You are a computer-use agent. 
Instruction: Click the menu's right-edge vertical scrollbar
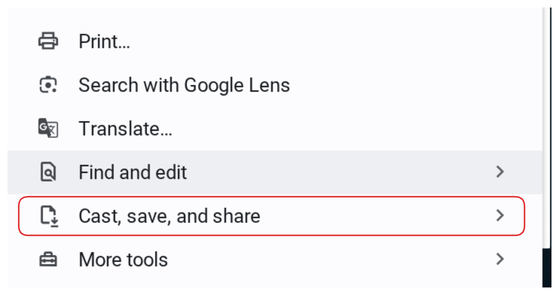(547, 113)
